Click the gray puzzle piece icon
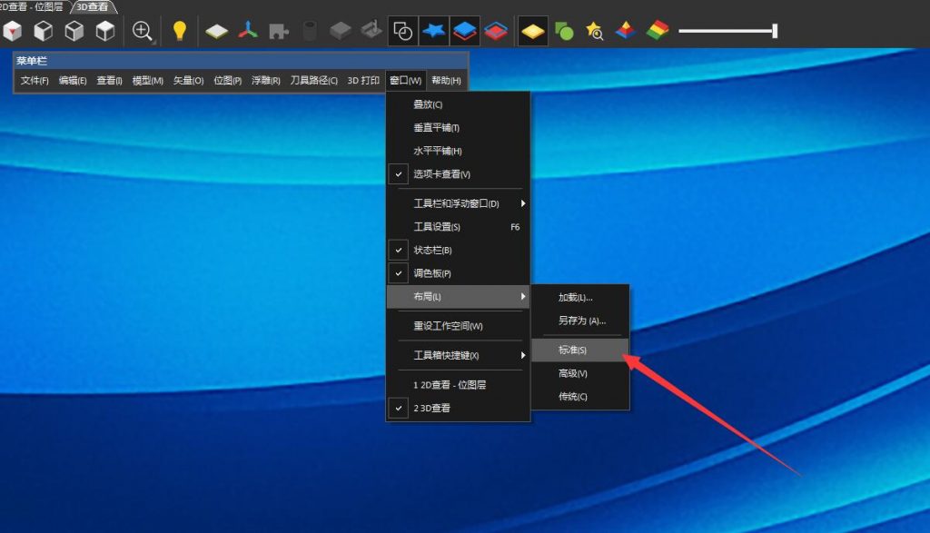 279,31
